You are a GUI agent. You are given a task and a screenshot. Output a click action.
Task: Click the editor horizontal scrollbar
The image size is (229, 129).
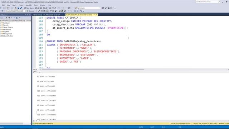[93, 69]
